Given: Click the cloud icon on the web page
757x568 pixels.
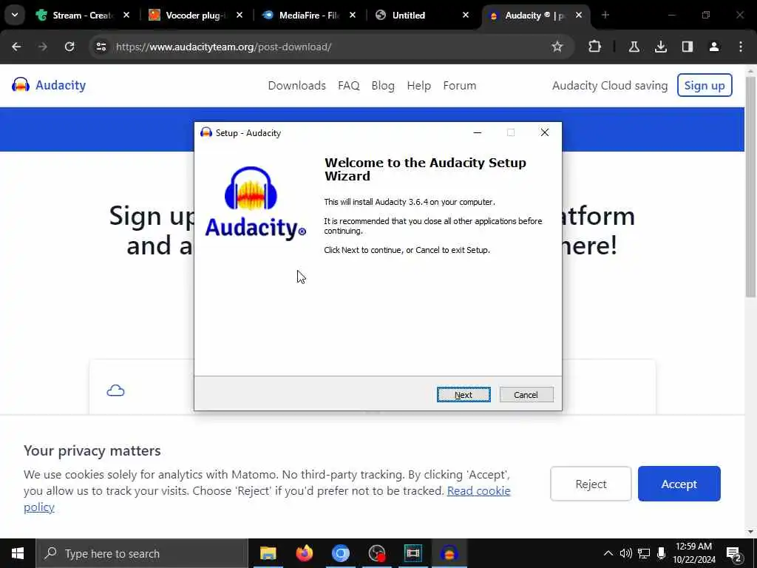Looking at the screenshot, I should (x=115, y=390).
